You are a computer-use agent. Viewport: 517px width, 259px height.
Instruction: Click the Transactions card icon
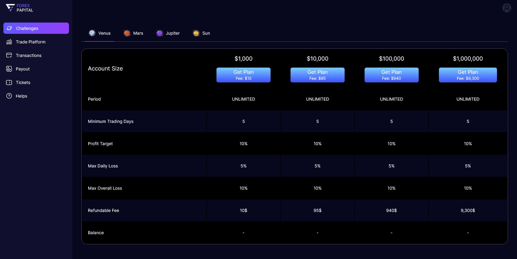point(9,55)
